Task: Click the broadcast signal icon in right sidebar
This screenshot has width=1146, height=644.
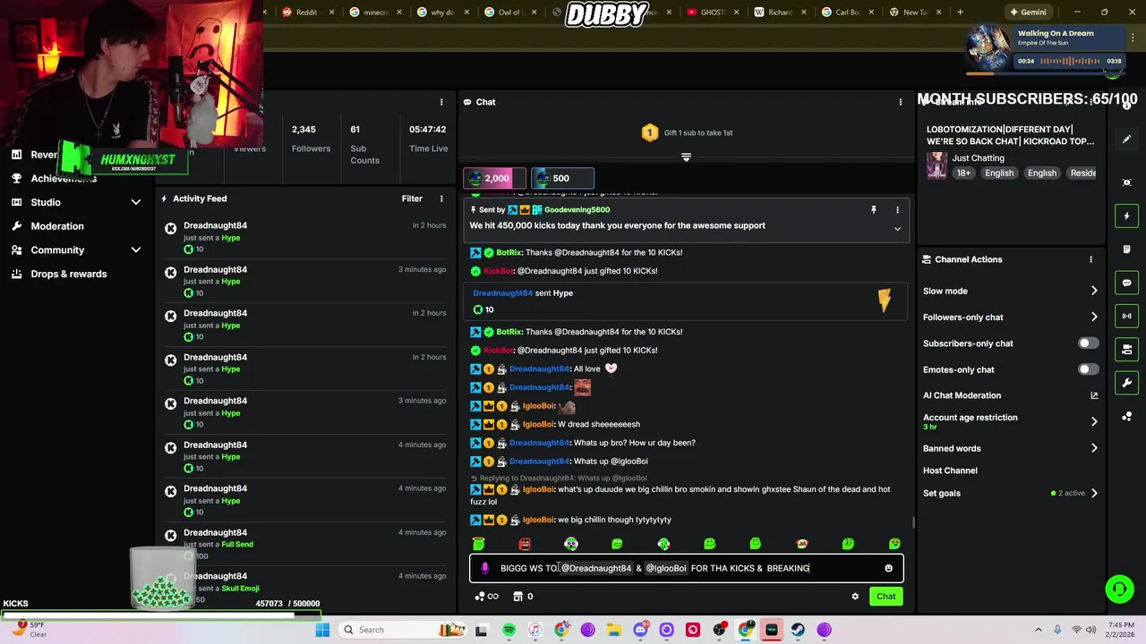Action: (1126, 316)
